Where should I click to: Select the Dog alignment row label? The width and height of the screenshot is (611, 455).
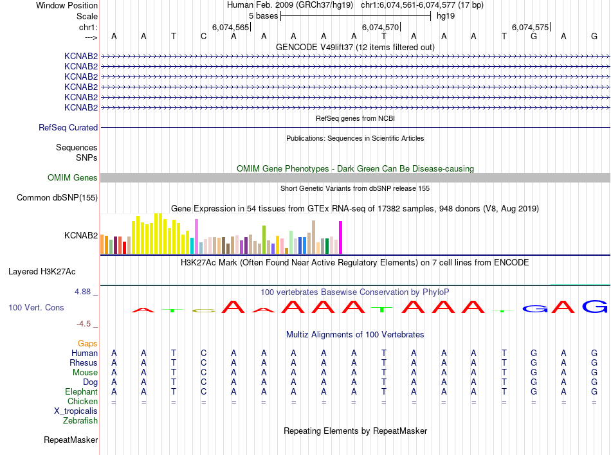click(x=90, y=382)
